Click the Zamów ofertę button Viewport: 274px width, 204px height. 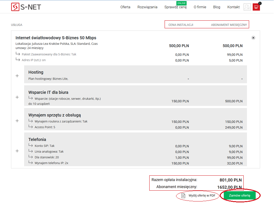(240, 195)
